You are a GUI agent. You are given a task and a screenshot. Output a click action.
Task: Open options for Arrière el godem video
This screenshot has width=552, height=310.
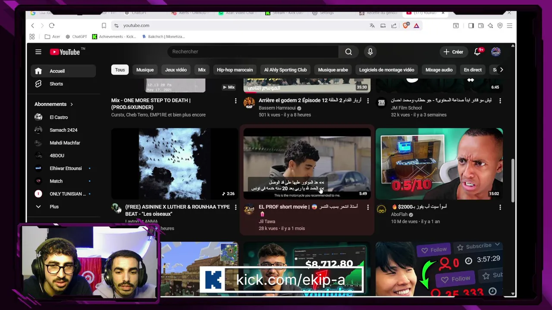[368, 100]
